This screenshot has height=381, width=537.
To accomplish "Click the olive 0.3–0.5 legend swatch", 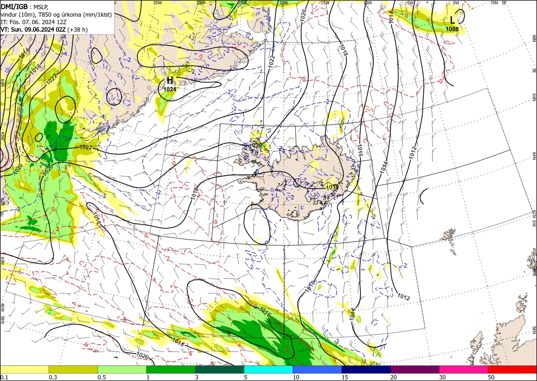I will pos(73,369).
